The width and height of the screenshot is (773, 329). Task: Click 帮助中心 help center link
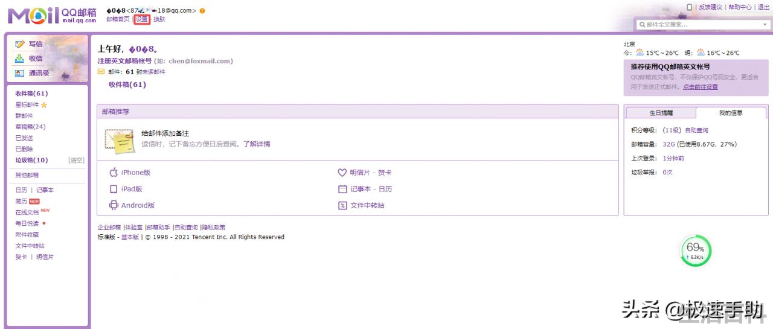tap(740, 7)
